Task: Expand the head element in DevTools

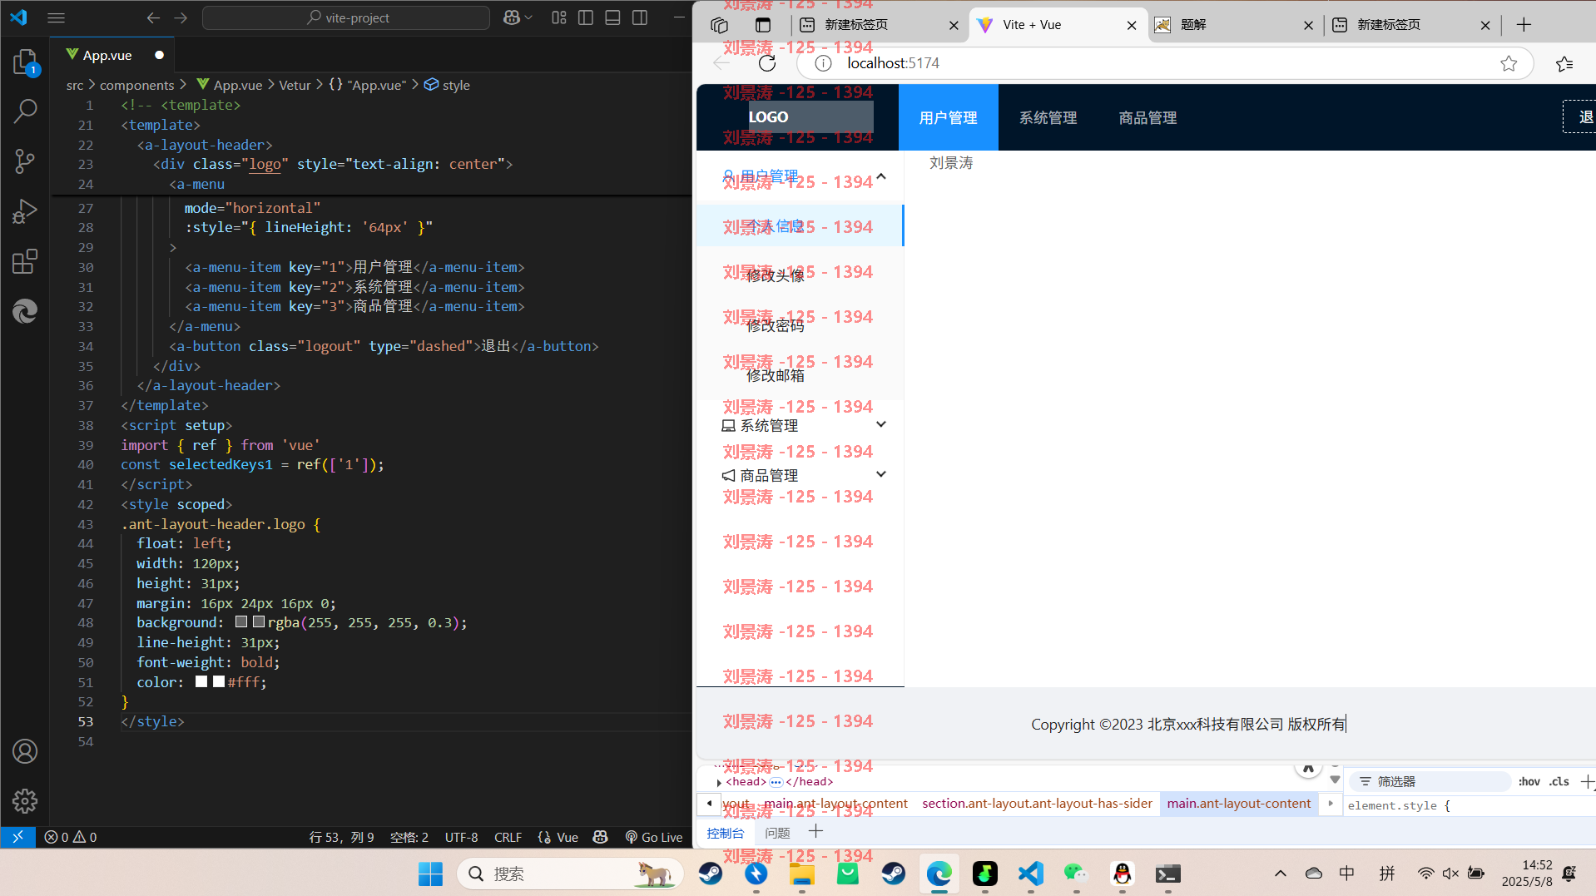Action: point(718,782)
